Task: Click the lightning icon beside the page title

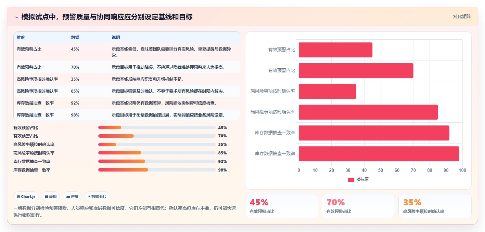Action: [x=16, y=17]
